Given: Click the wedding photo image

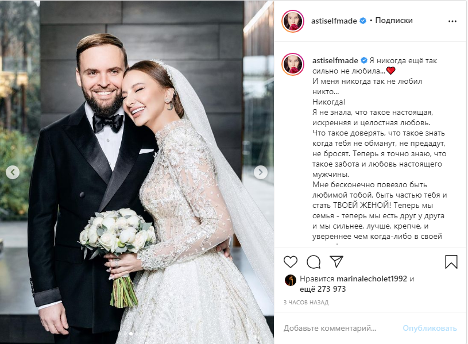Looking at the screenshot, I should 137,172.
